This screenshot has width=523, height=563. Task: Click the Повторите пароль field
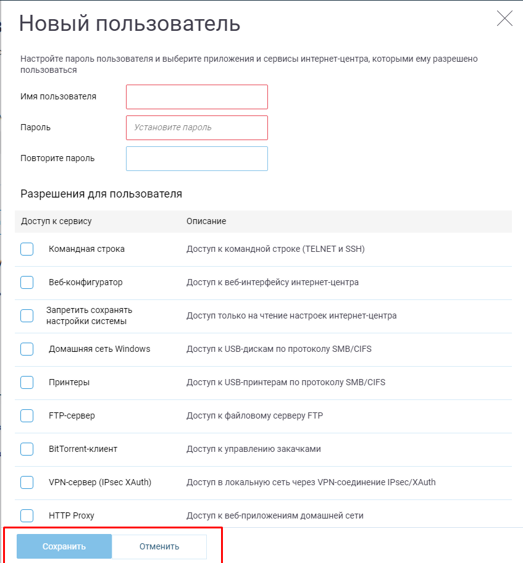pos(197,159)
